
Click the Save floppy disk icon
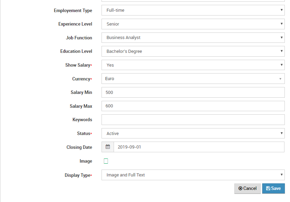click(268, 189)
